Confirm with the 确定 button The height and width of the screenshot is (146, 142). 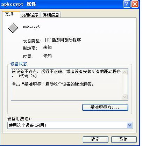95,139
